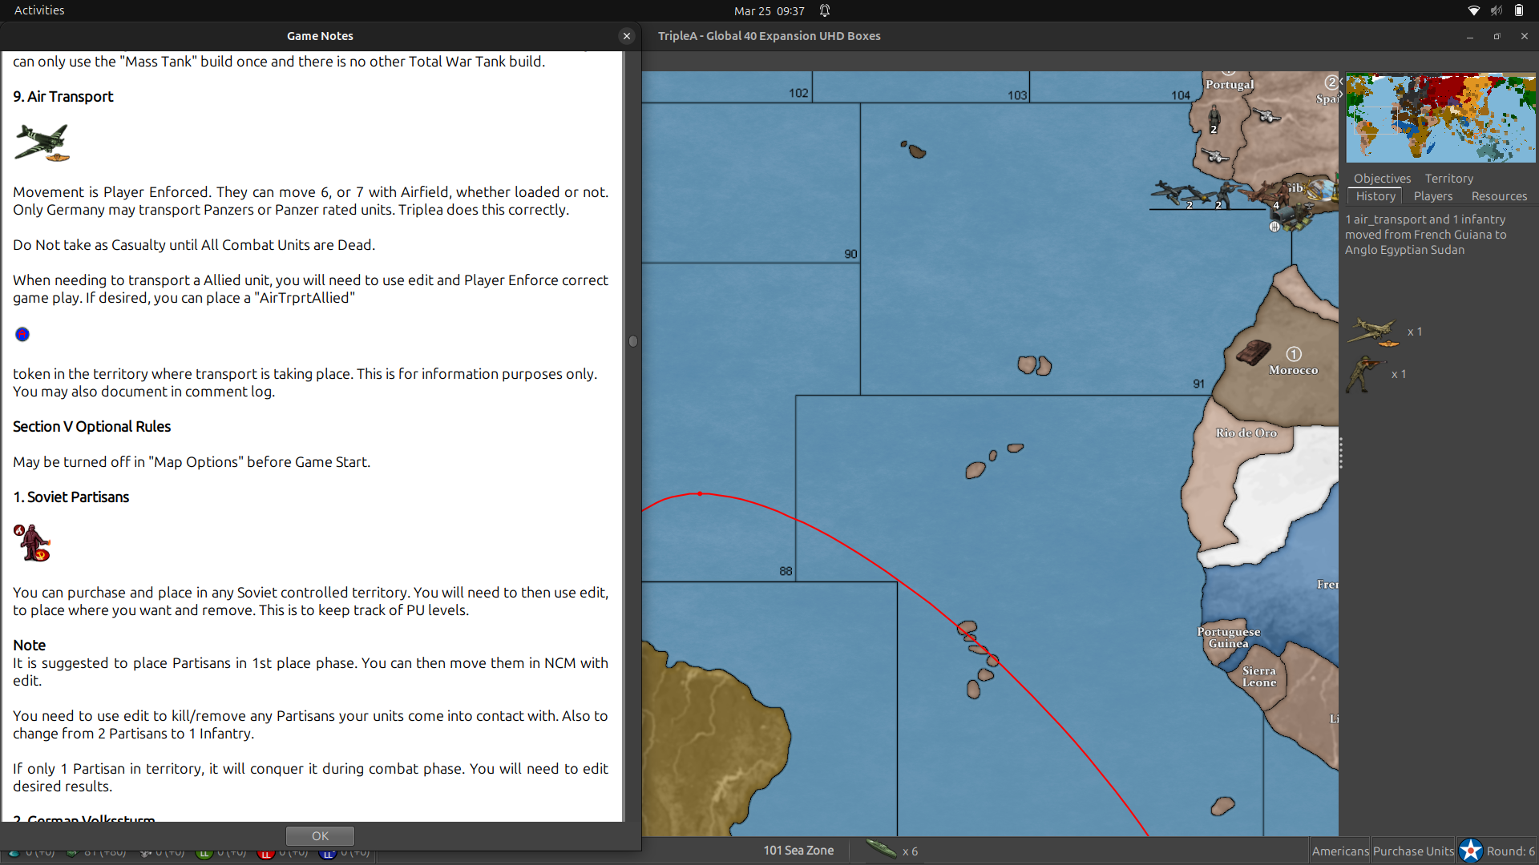Select the German infantry in Portugal
Screen dimensions: 1539x865
pos(1214,118)
